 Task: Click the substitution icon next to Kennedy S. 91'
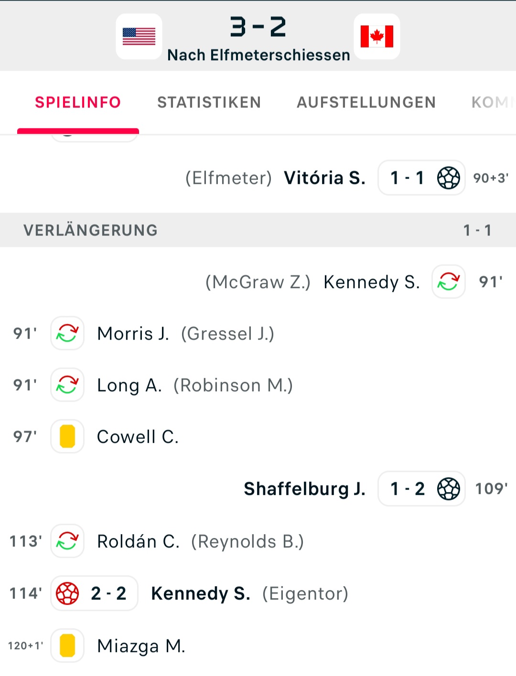pyautogui.click(x=449, y=281)
